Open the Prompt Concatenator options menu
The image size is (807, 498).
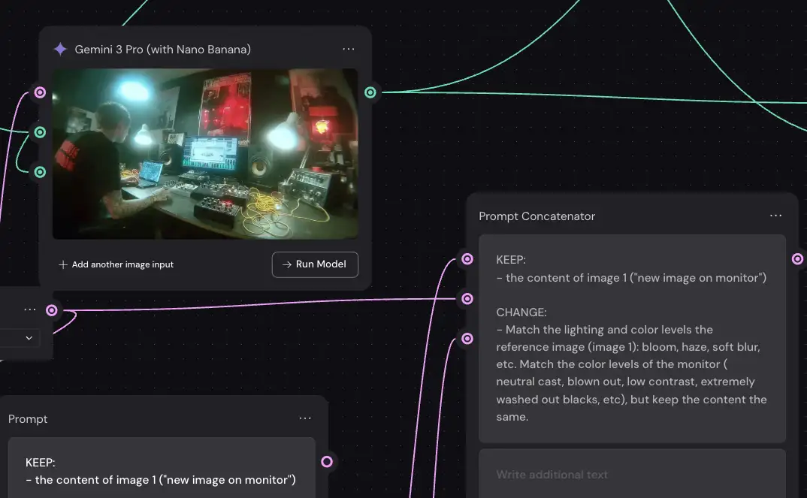pos(776,216)
